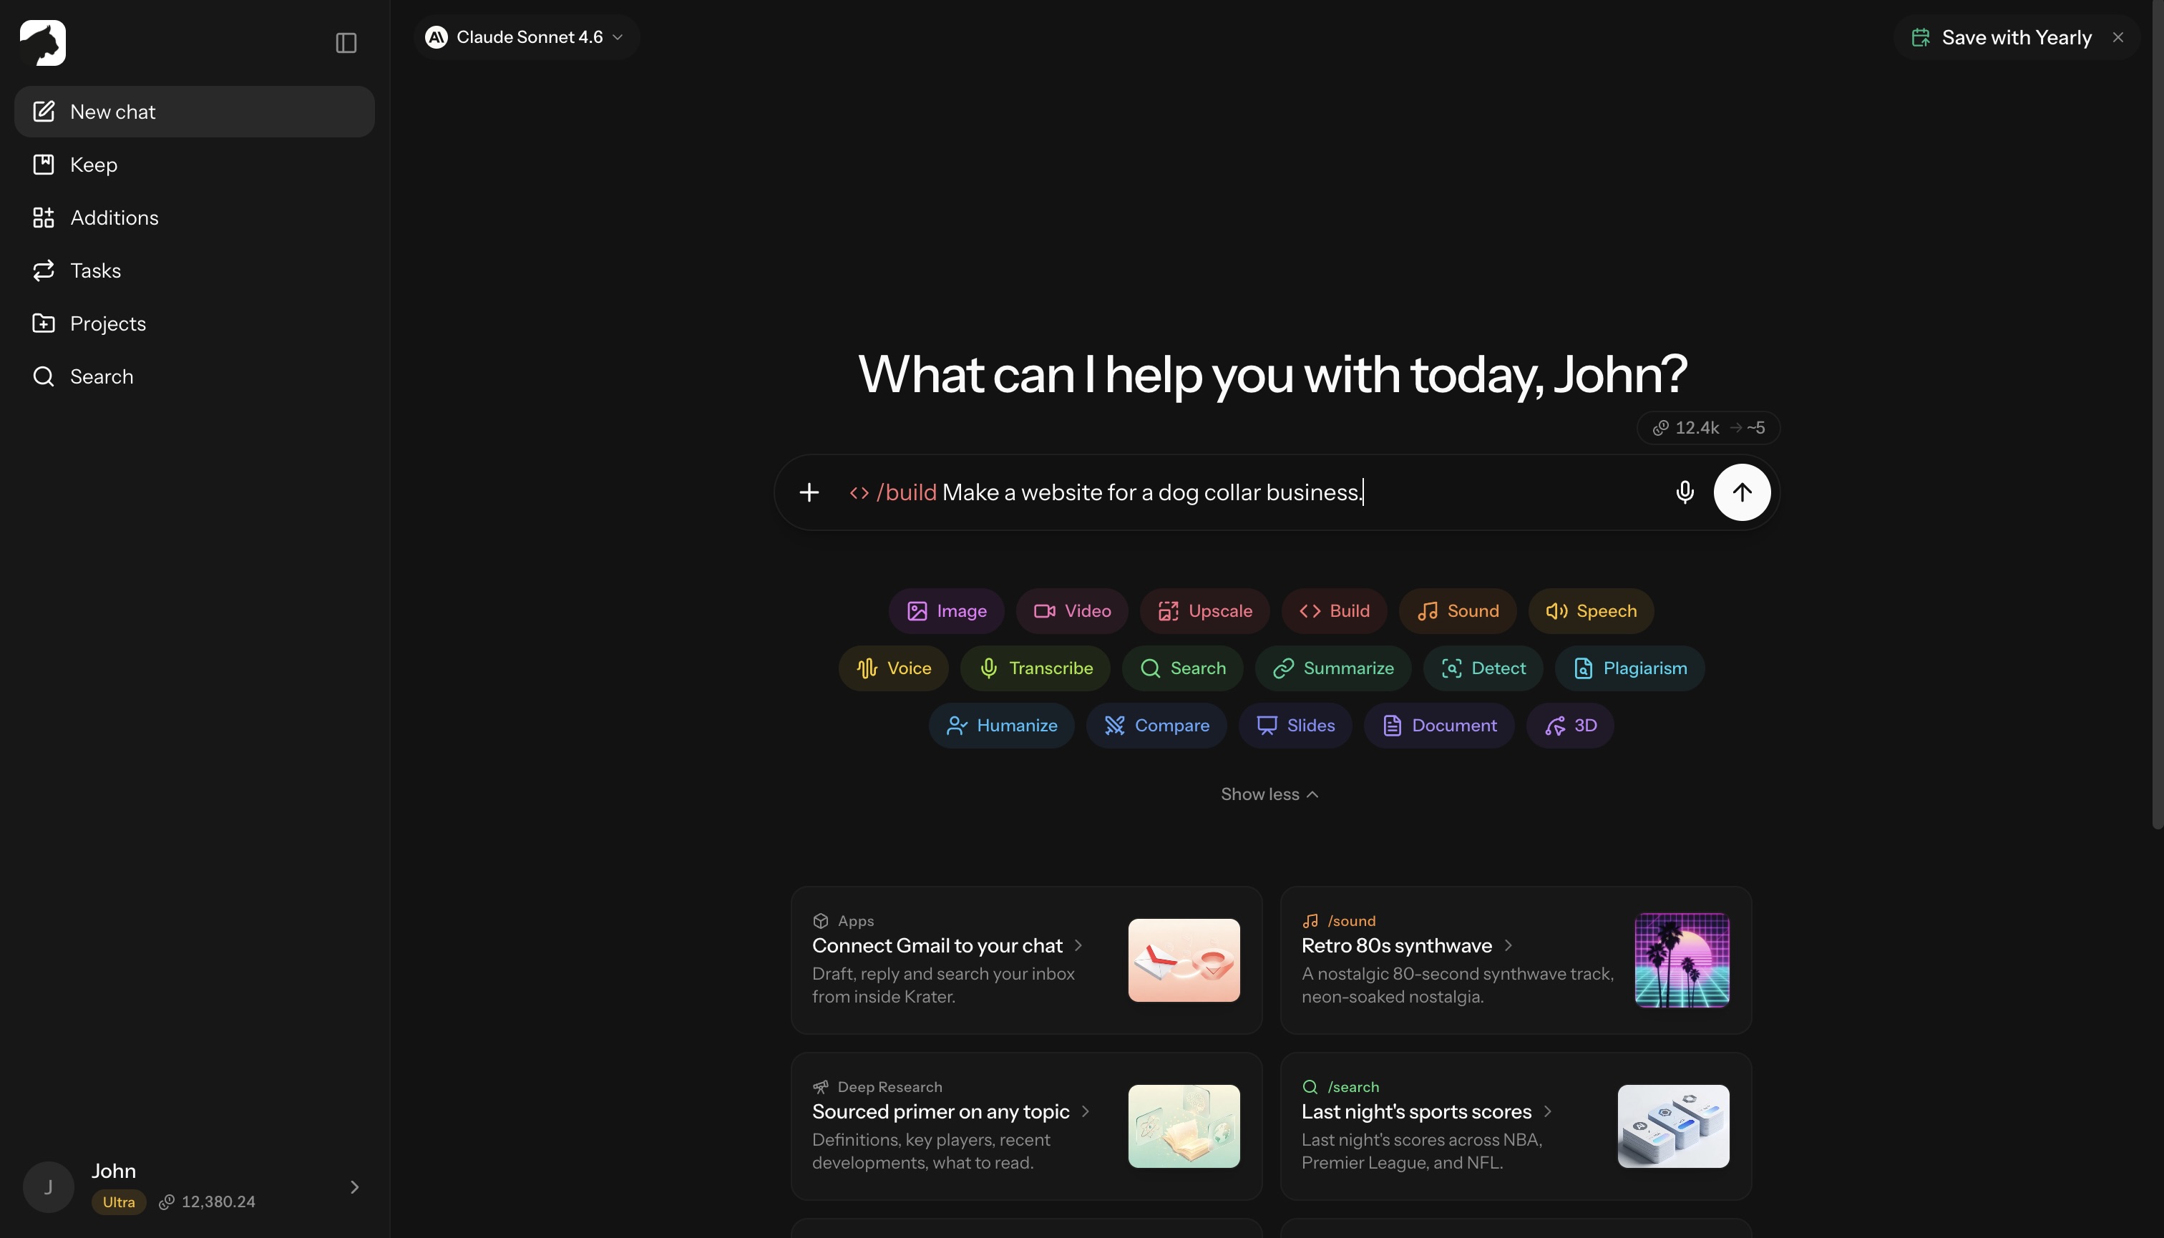Screen dimensions: 2164x1238
Task: Open New chat in sidebar
Action: (x=194, y=112)
